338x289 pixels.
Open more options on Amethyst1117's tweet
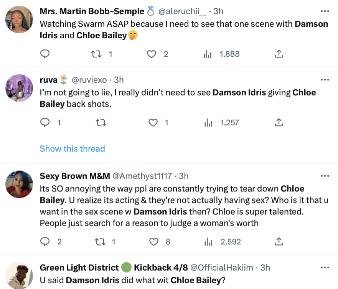(325, 176)
